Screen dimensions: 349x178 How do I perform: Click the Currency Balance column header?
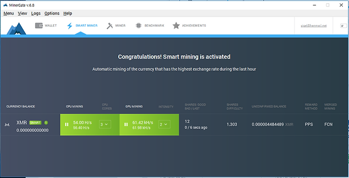pos(21,107)
